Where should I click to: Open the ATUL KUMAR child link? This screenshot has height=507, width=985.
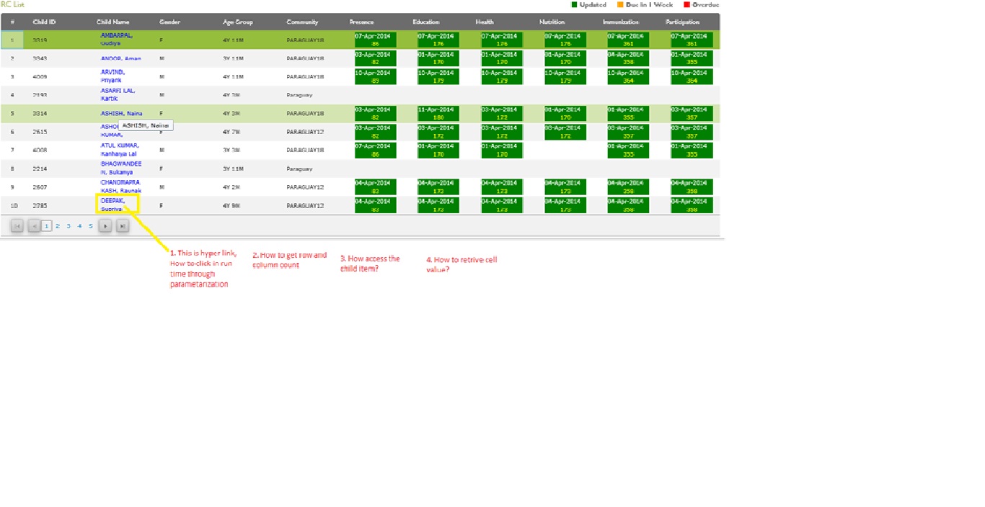118,149
